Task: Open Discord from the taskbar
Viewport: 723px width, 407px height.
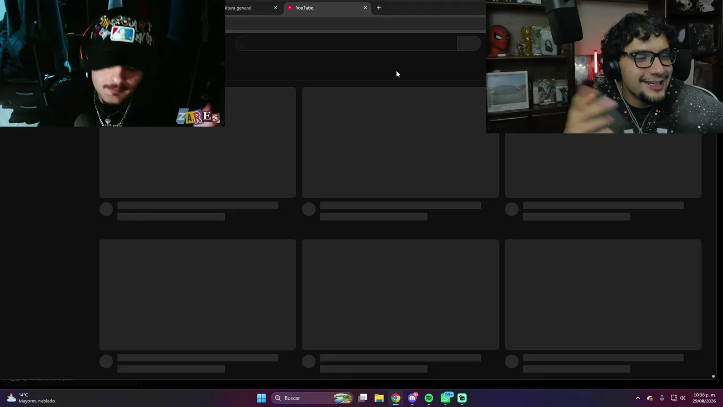Action: [x=412, y=398]
